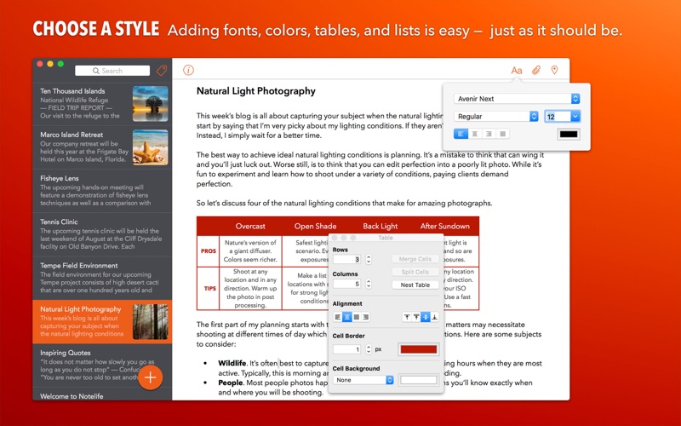Image resolution: width=681 pixels, height=426 pixels.
Task: Click the Marco Island starfish thumbnail
Action: tap(151, 147)
